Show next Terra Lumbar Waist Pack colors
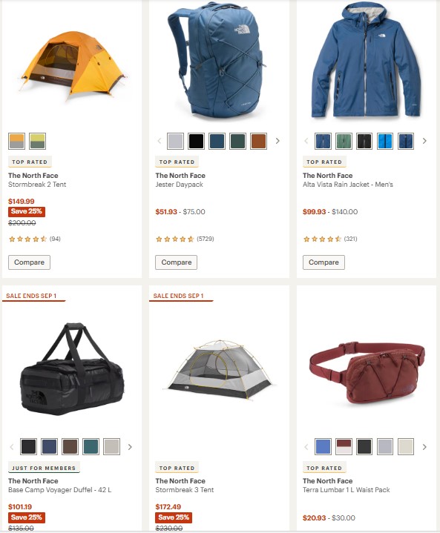The width and height of the screenshot is (440, 533). (424, 447)
